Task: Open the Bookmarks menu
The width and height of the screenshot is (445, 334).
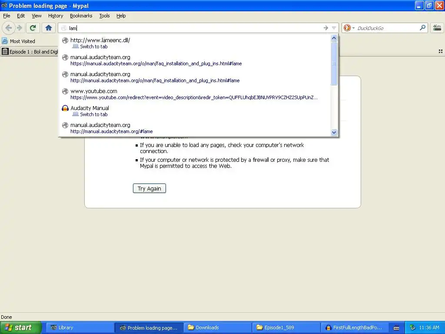Action: point(81,16)
